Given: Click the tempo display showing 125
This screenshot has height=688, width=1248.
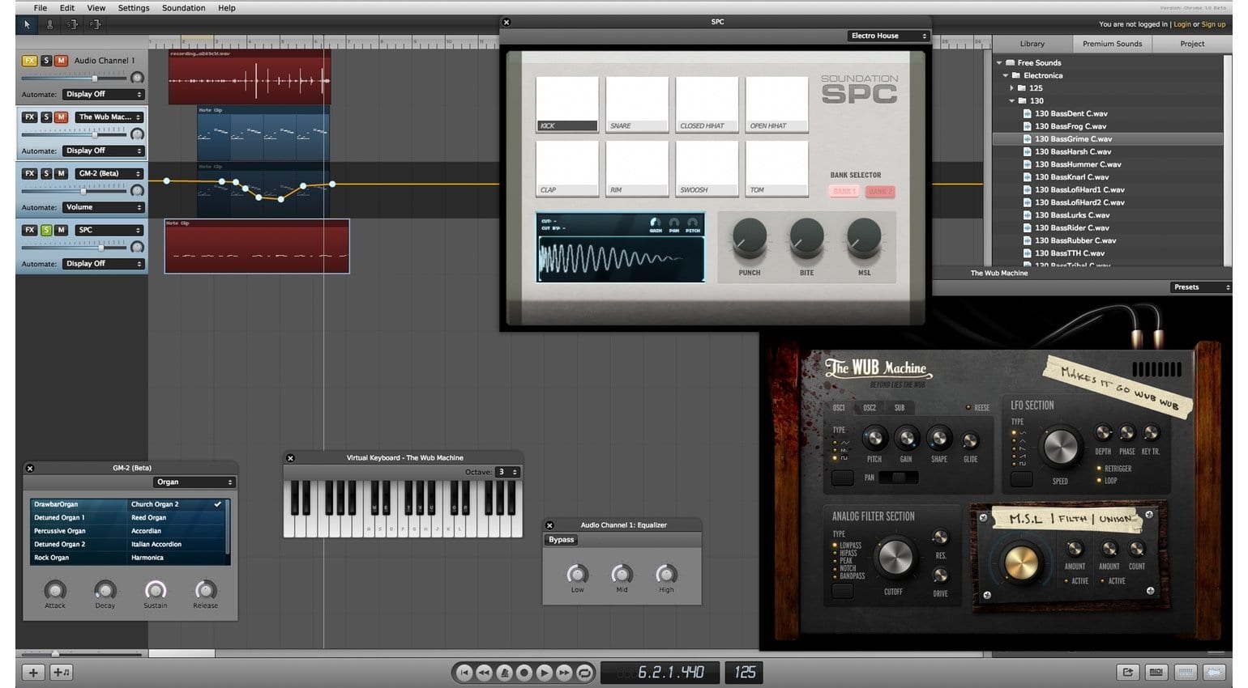Looking at the screenshot, I should click(x=745, y=673).
